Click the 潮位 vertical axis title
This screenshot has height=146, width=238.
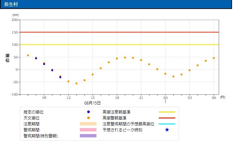(x=7, y=58)
